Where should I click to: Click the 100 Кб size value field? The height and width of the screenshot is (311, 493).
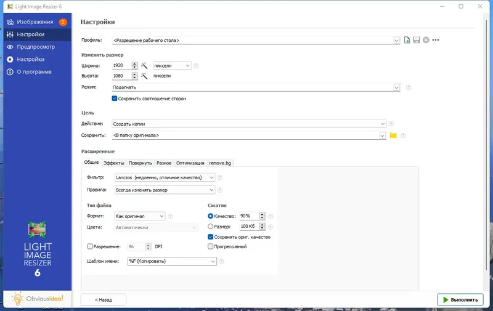click(x=250, y=226)
